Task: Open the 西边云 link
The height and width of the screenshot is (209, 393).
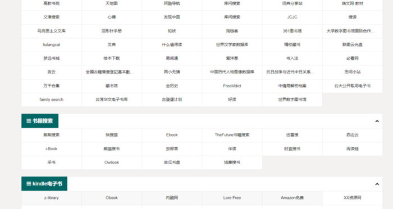Action: tap(353, 135)
